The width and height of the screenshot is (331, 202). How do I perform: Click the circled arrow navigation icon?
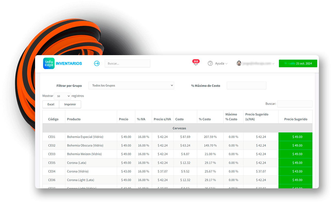tap(97, 63)
